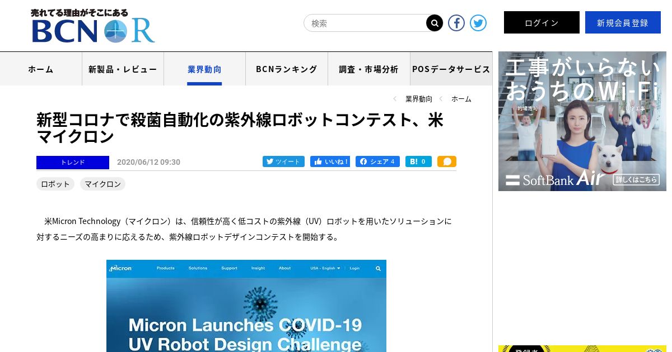Click the ホーム breadcrumb link
672x352 pixels.
point(461,99)
